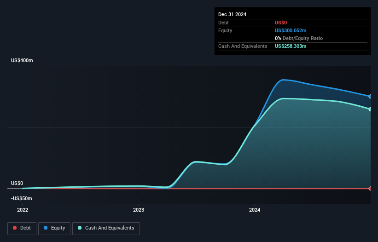Click the US$0 y-axis label
The height and width of the screenshot is (242, 378).
click(x=17, y=183)
